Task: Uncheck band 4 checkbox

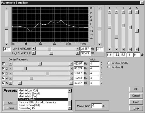Action: coord(3,78)
